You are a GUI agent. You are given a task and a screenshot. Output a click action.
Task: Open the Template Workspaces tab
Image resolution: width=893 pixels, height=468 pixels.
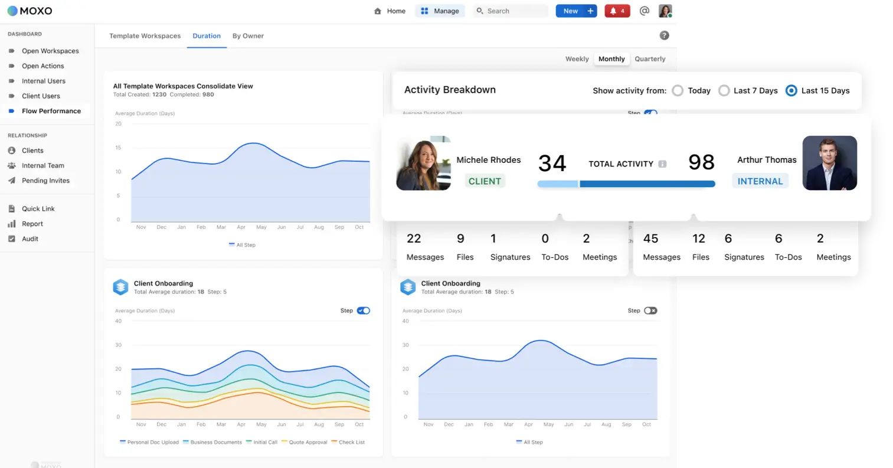[x=145, y=35]
